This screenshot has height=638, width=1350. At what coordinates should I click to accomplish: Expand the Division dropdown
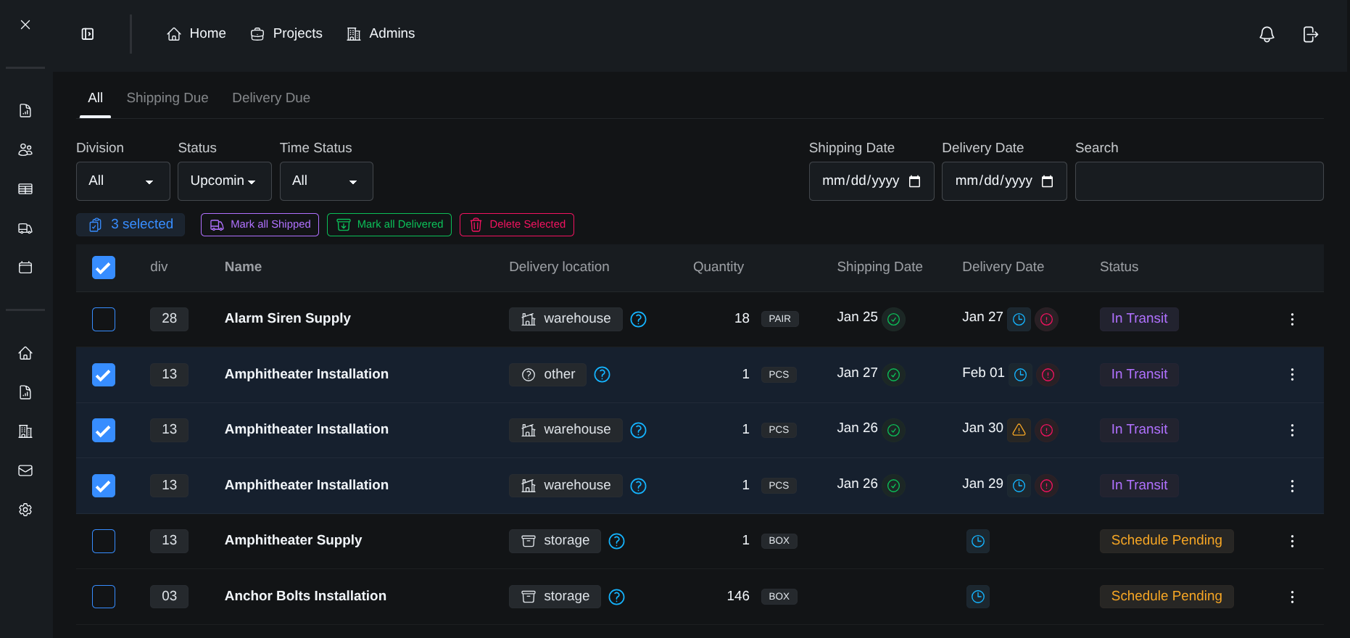click(x=123, y=181)
